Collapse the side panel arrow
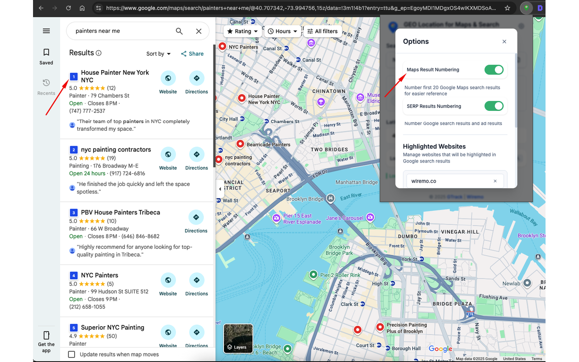Image resolution: width=579 pixels, height=362 pixels. pyautogui.click(x=220, y=189)
